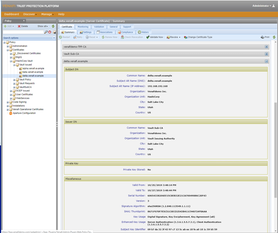The height and width of the screenshot is (233, 278).
Task: Click the SHA1 Thumbprint value
Action: coord(177,212)
